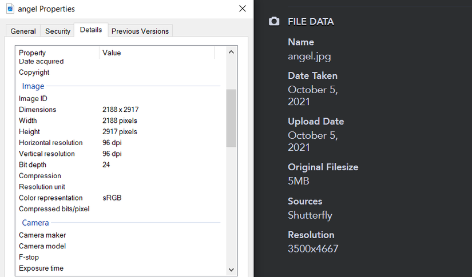The height and width of the screenshot is (277, 472).
Task: Select the Dimensions property row
Action: 38,110
